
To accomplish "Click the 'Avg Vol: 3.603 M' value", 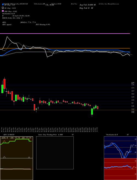I will [x=87, y=5].
